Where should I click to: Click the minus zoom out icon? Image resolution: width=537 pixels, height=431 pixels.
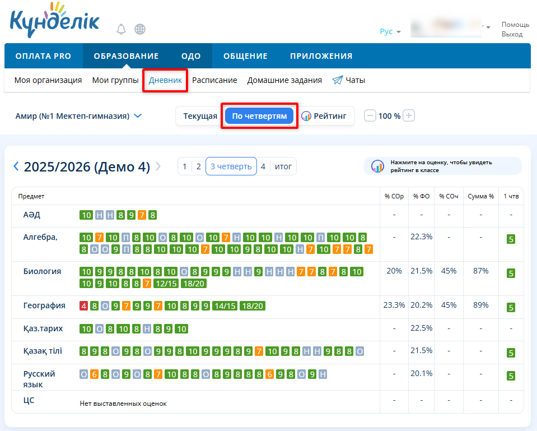(370, 116)
